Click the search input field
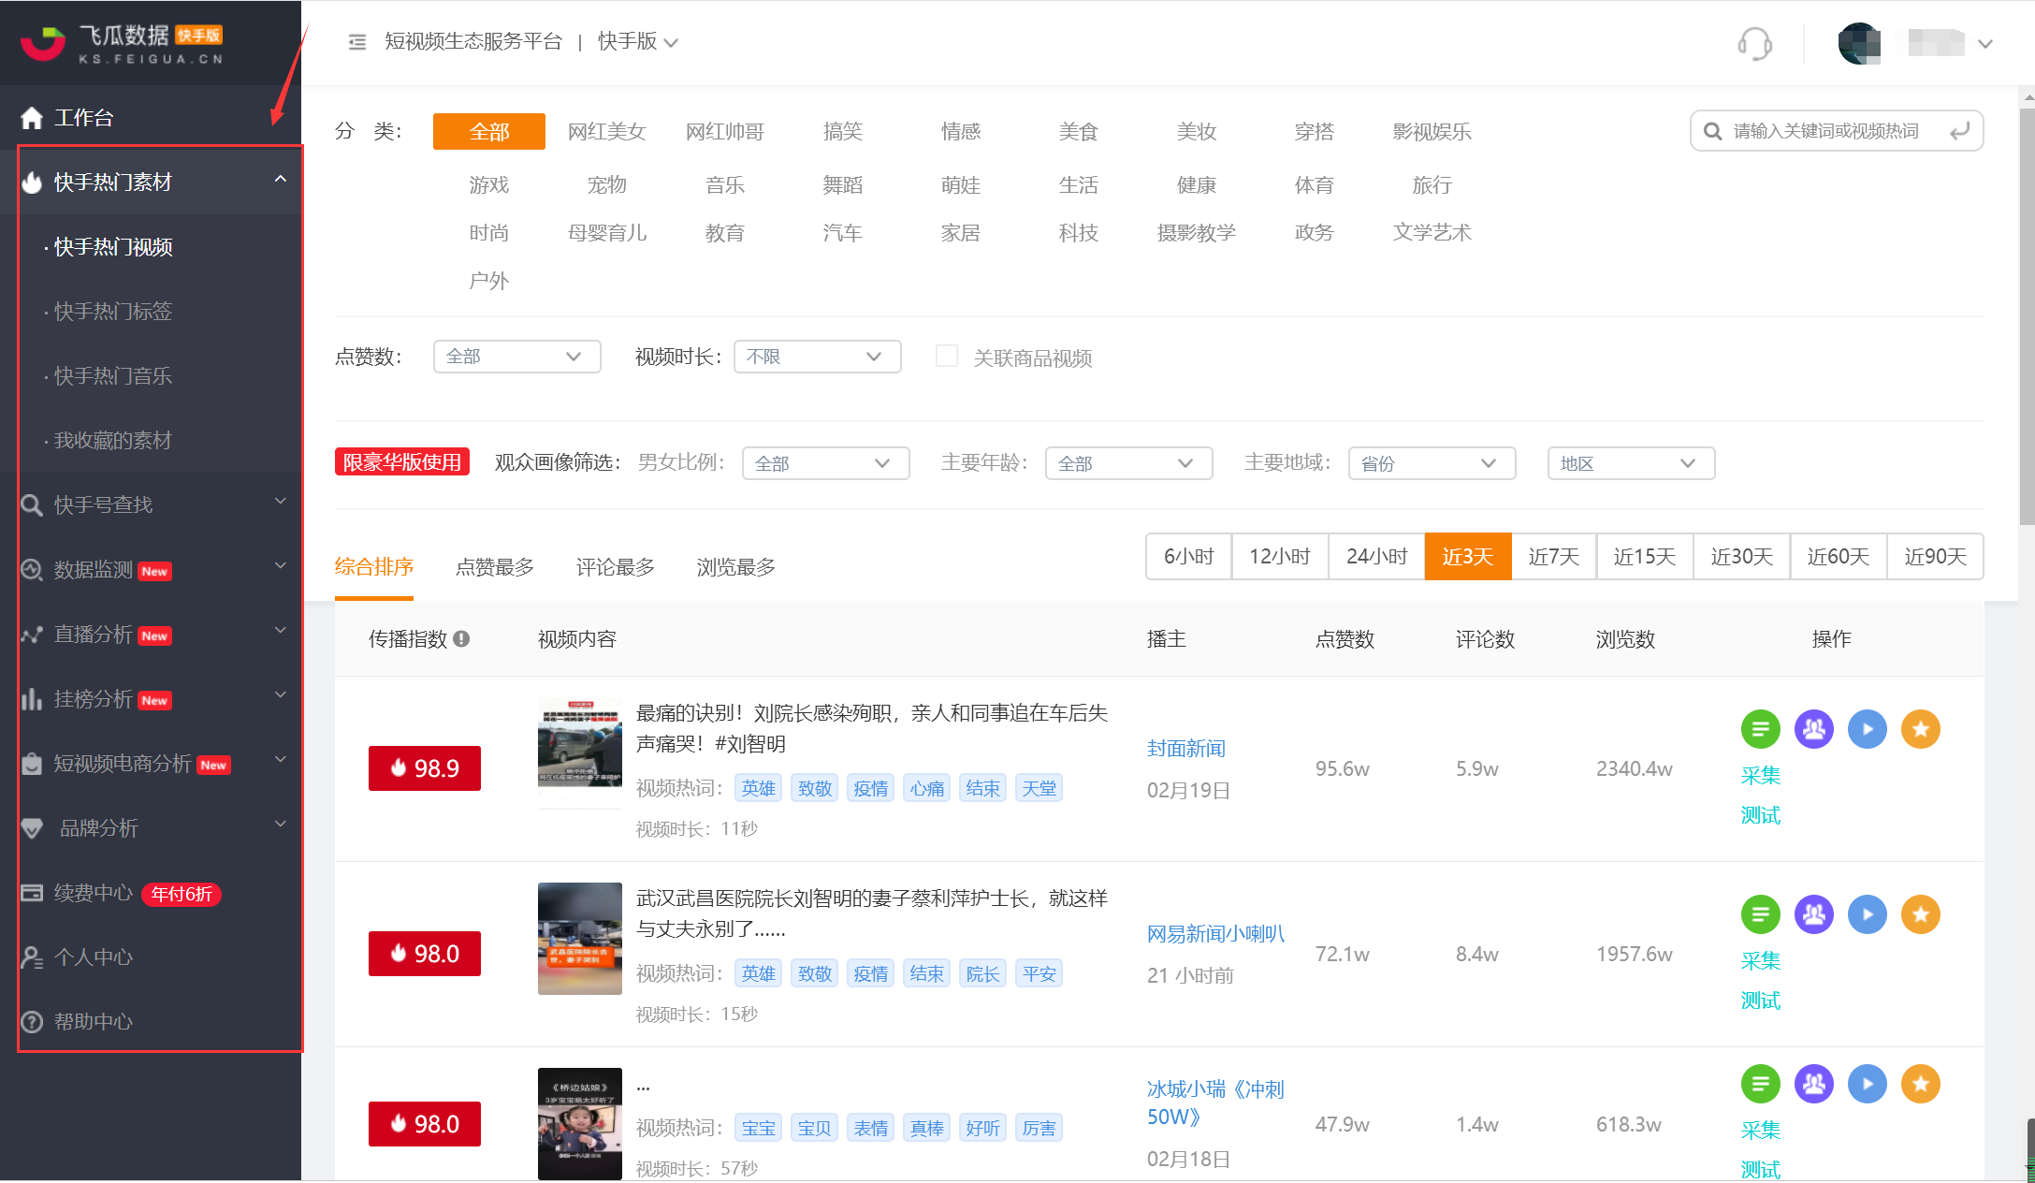Screen dimensions: 2035x1183 pyautogui.click(x=1829, y=131)
